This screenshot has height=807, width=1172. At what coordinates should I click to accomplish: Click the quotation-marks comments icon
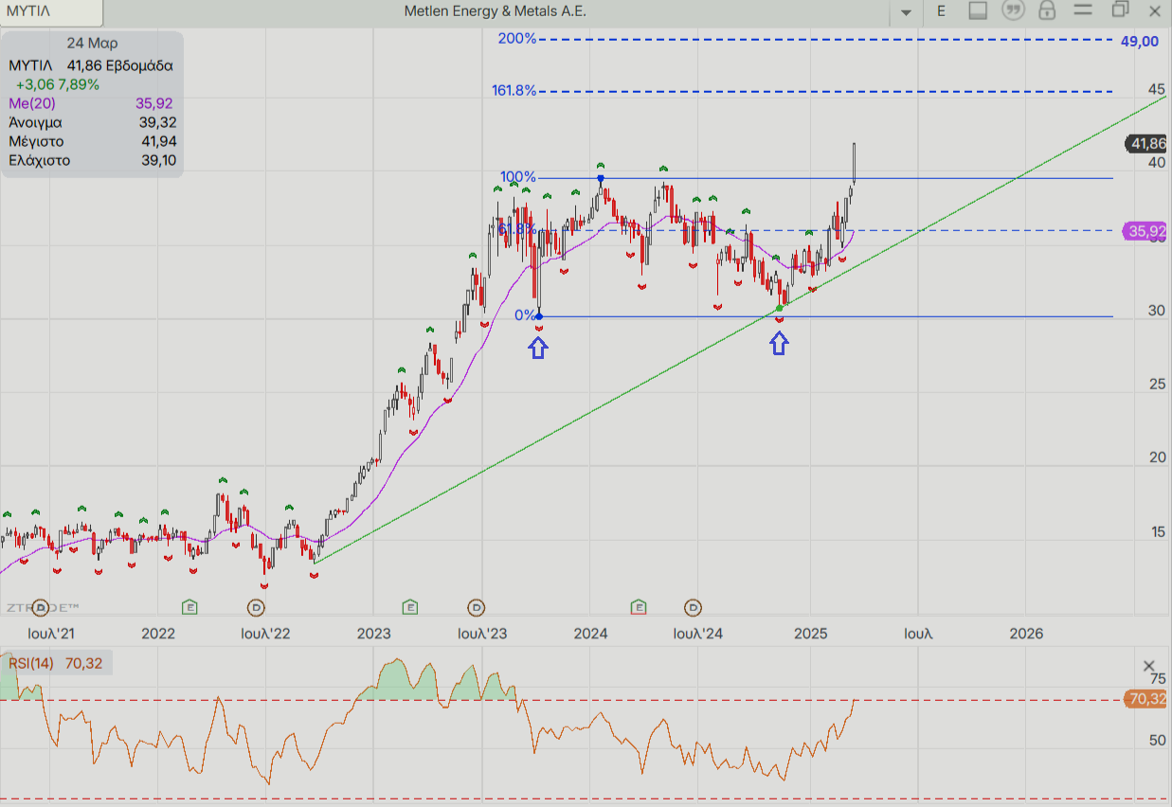pyautogui.click(x=1013, y=10)
